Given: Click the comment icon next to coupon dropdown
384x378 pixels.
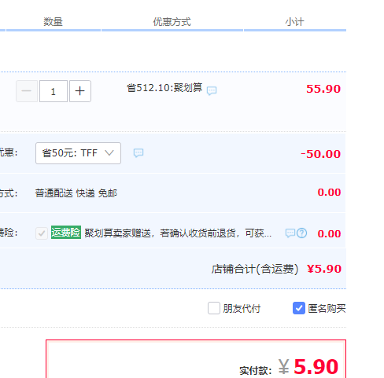Looking at the screenshot, I should (x=138, y=152).
